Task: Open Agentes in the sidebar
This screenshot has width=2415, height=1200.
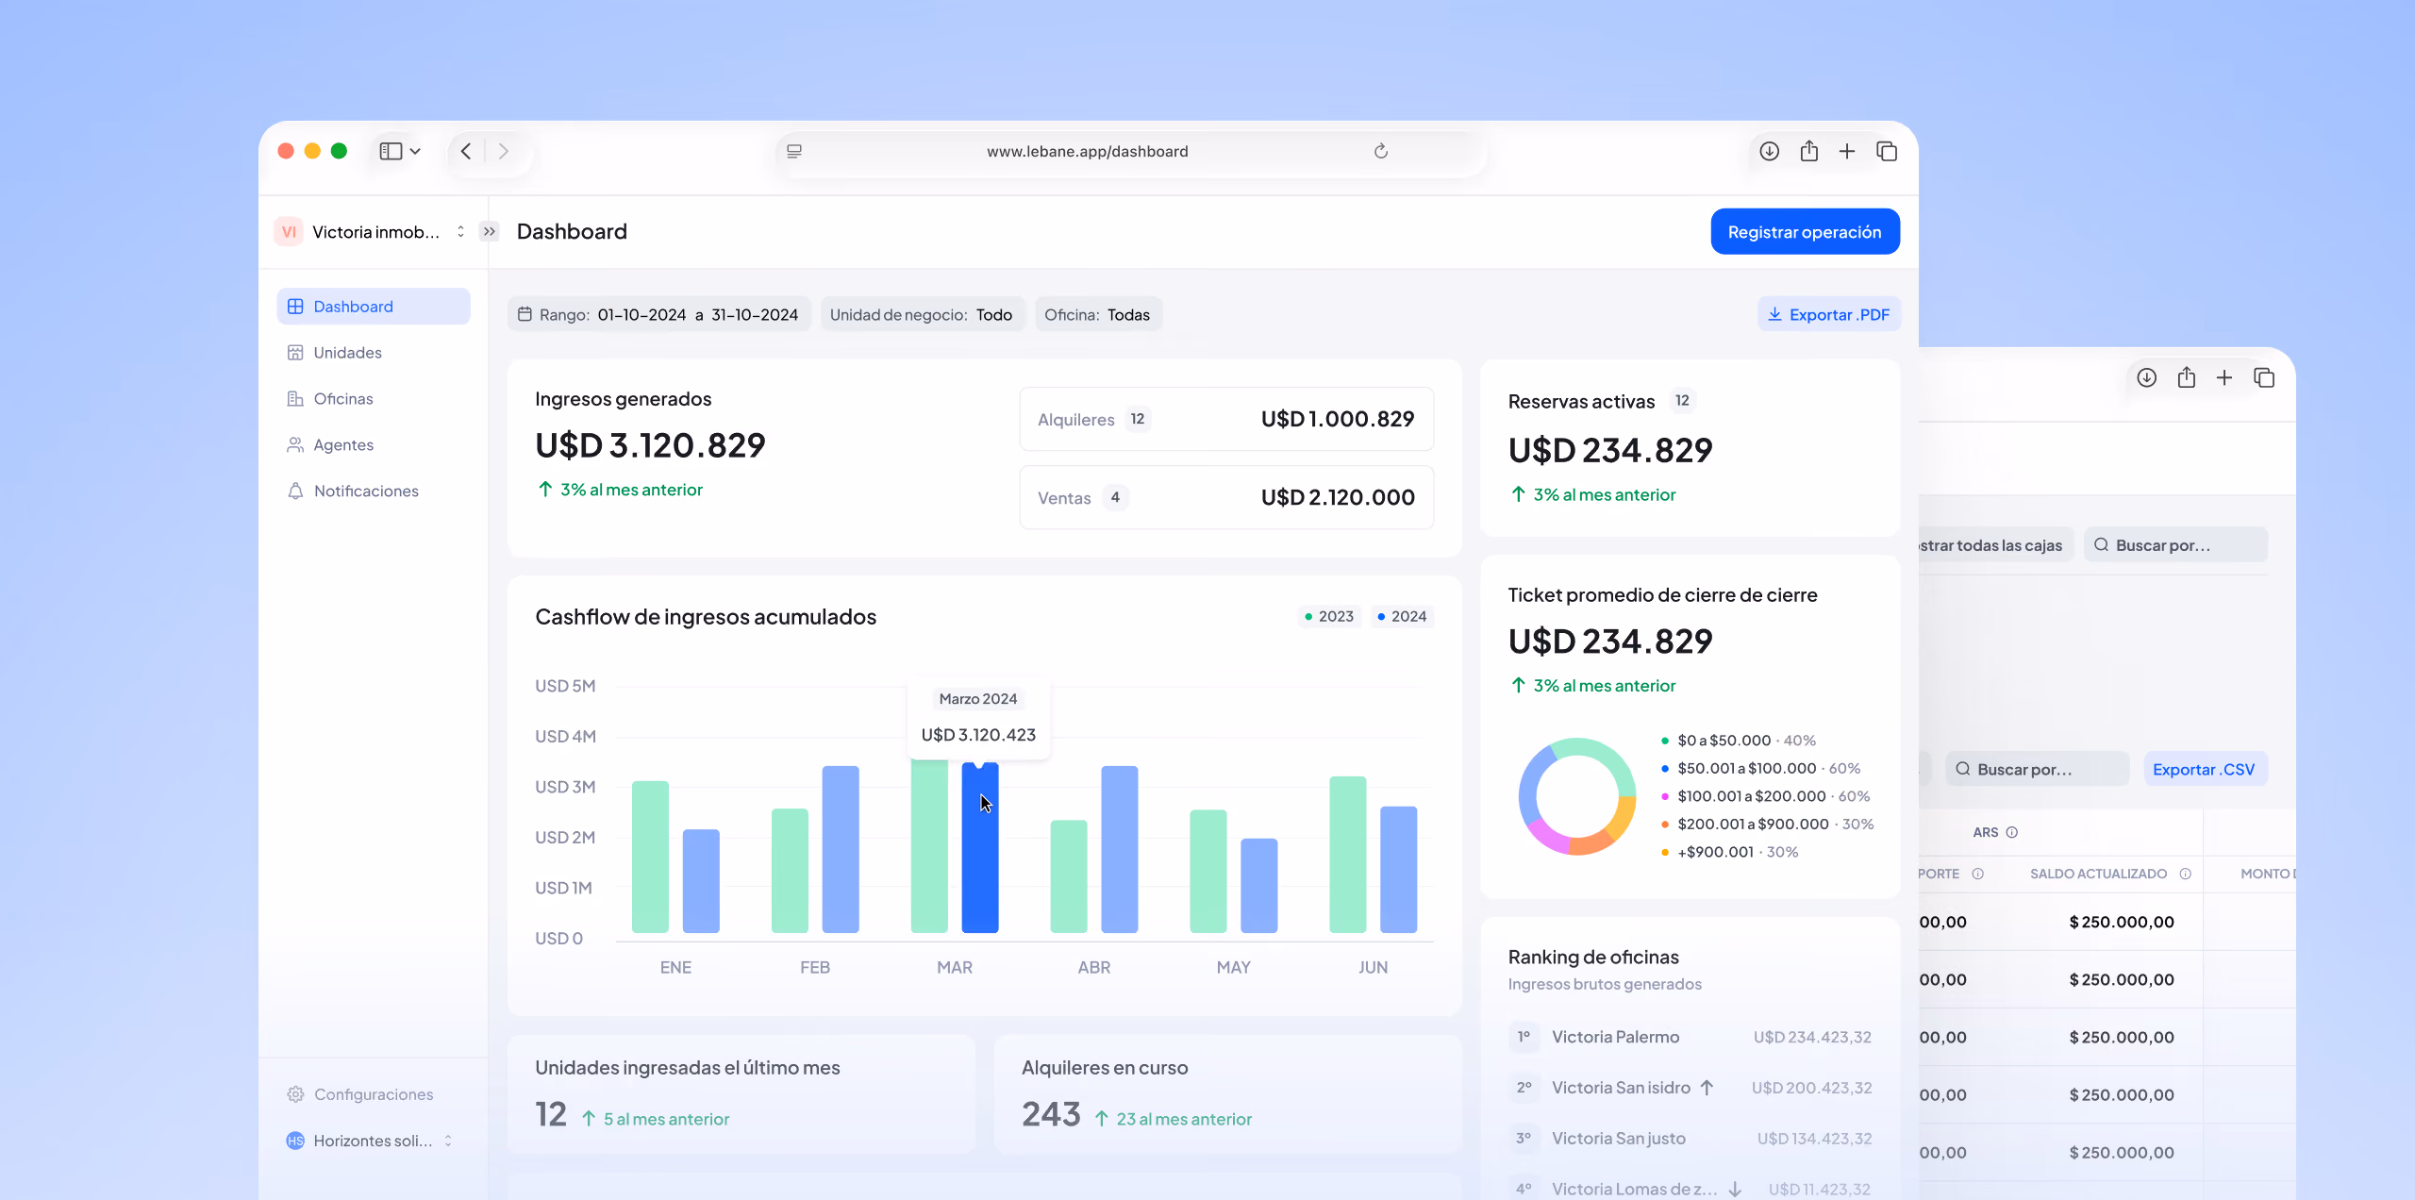Action: (x=374, y=445)
